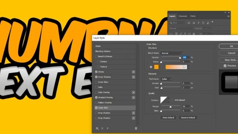
Task: Open the Layers panel options menu icon
Action: (x=228, y=16)
